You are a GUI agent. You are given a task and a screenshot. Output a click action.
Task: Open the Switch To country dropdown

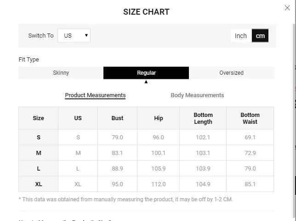(74, 36)
